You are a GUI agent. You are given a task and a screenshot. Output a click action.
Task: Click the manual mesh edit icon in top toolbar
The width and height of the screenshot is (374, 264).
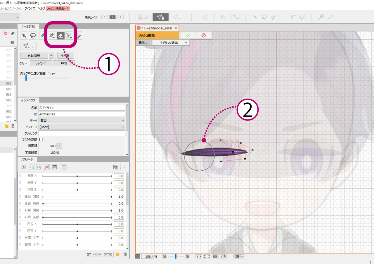[x=160, y=17]
